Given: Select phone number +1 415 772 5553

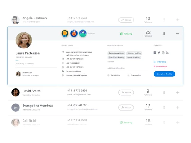Looking at the screenshot, I should [x=77, y=18].
